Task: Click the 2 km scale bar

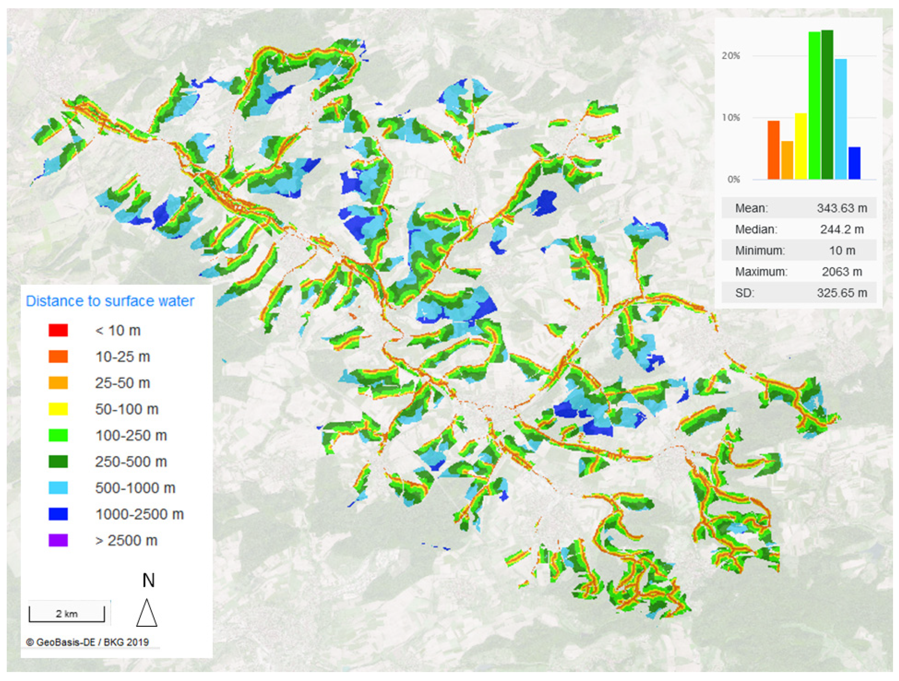Action: tap(67, 614)
